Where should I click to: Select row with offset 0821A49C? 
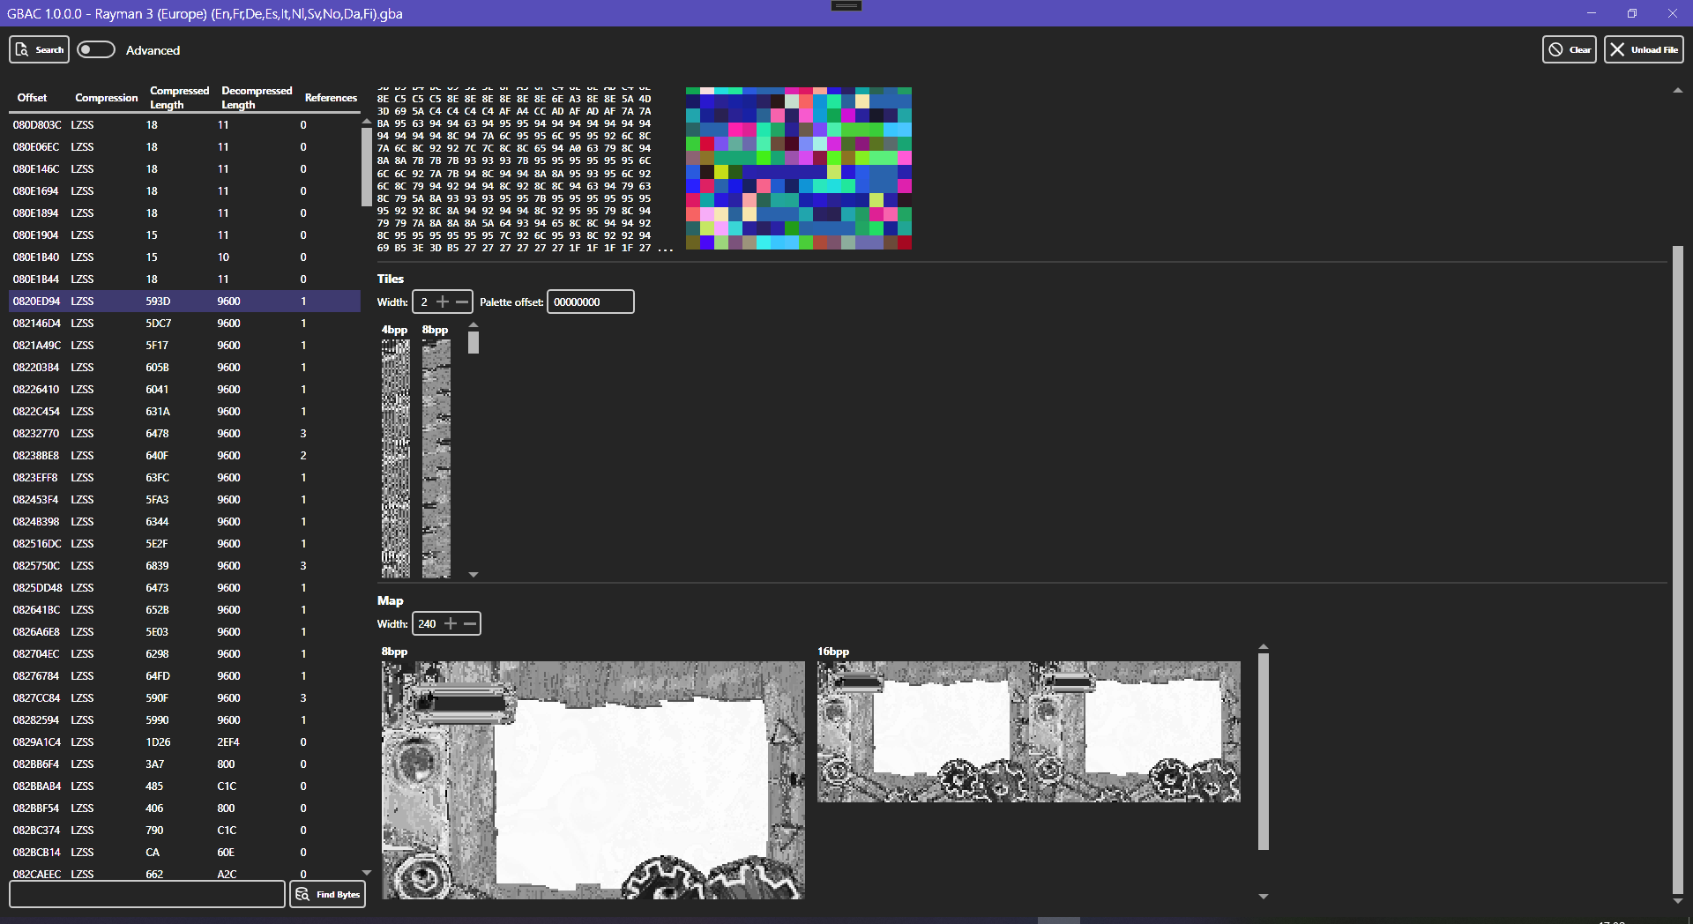tap(184, 346)
